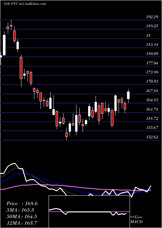Click the highest red candlestick below 192.29
Screen dimensions: 162x228
11,26
